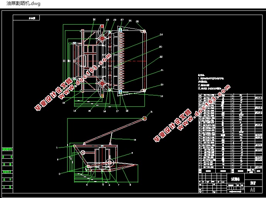Viewport: 266px width, 198px height.
Task: Click callout number 30 in top view
Action: (94, 20)
